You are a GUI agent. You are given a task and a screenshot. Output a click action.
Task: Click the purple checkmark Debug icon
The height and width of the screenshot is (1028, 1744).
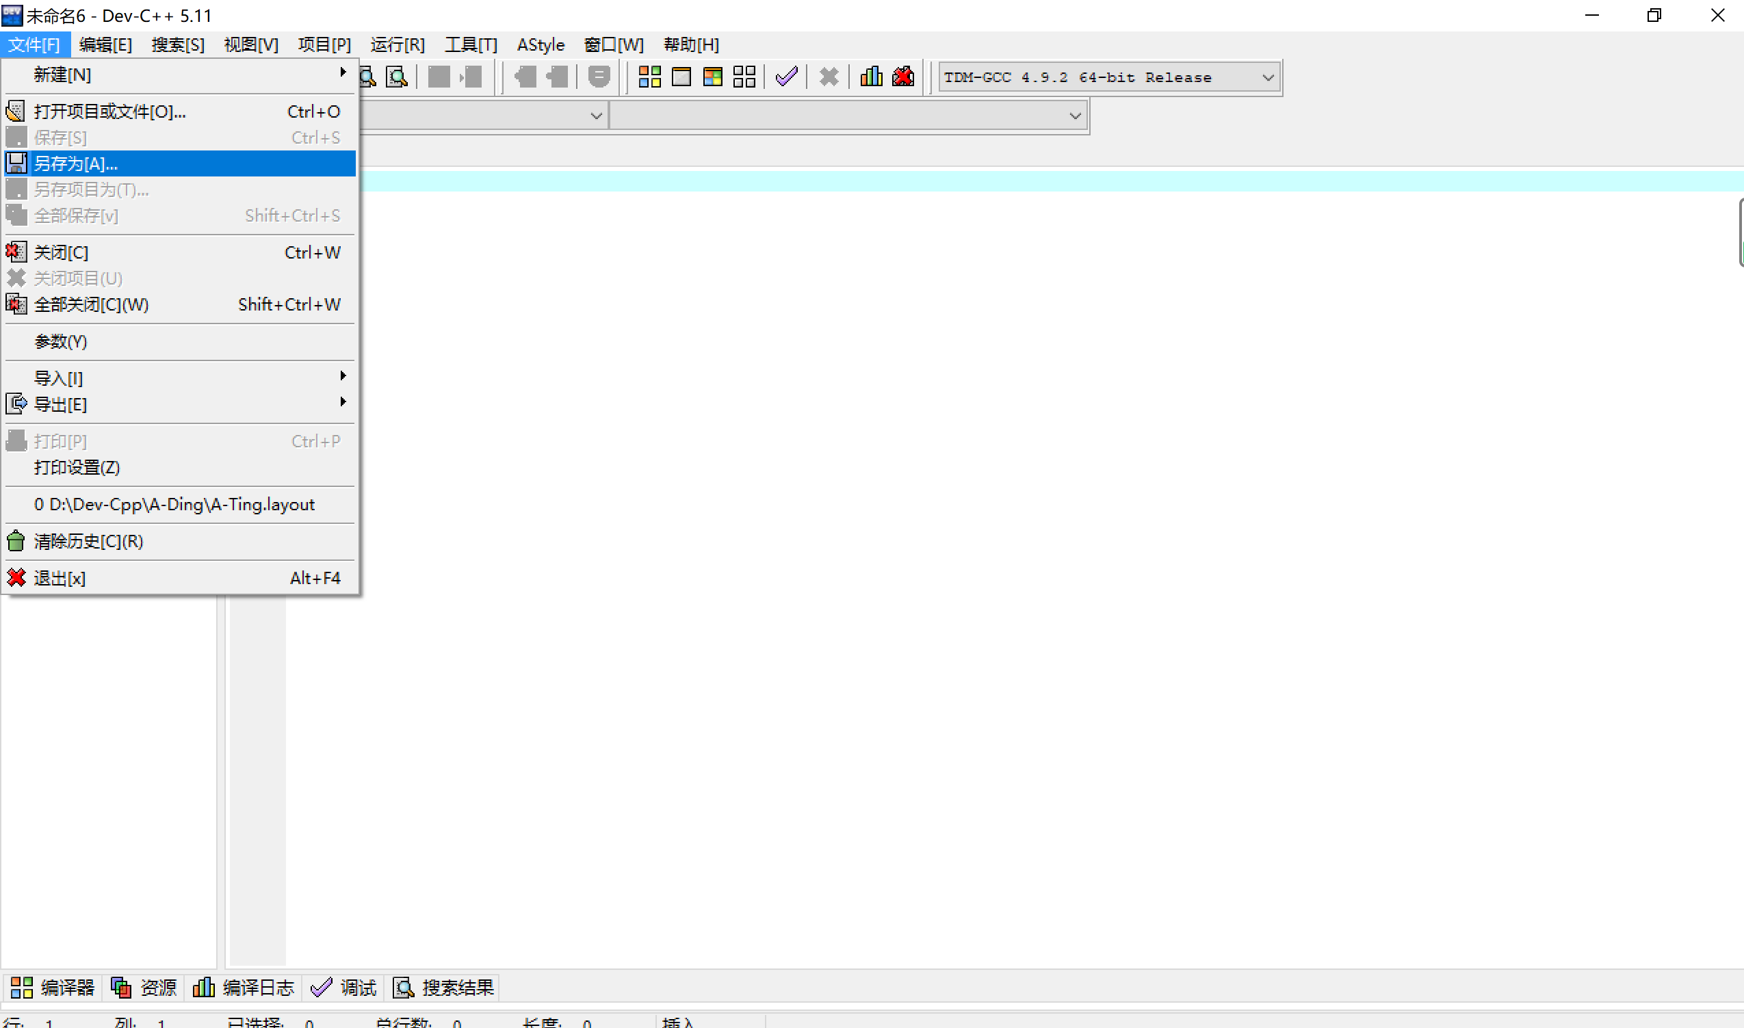tap(786, 76)
